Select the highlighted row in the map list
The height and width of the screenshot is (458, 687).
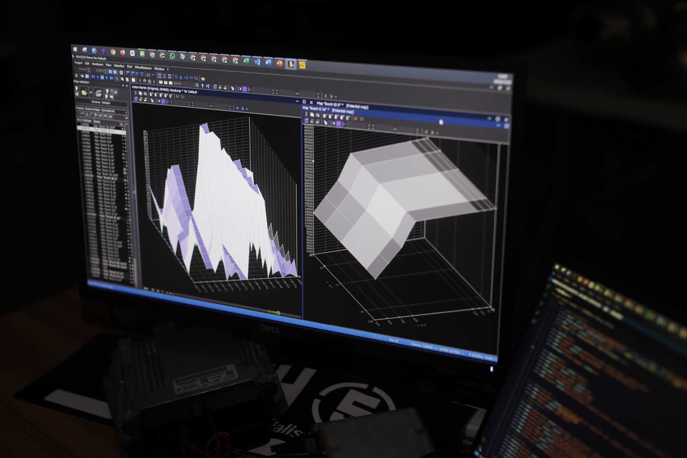click(x=101, y=130)
